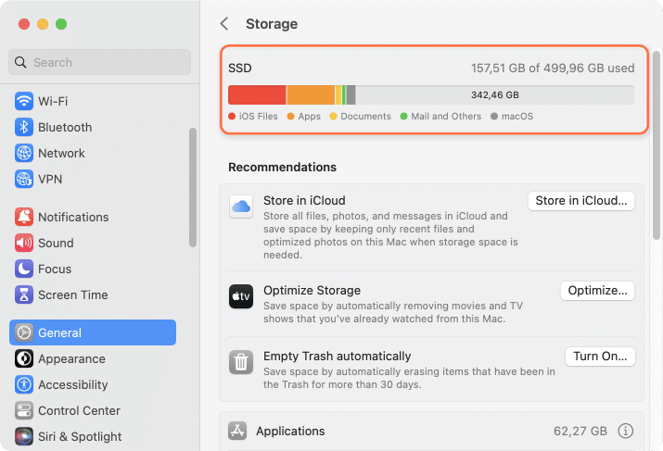The image size is (663, 451).
Task: Focus the Search field
Action: pos(99,62)
